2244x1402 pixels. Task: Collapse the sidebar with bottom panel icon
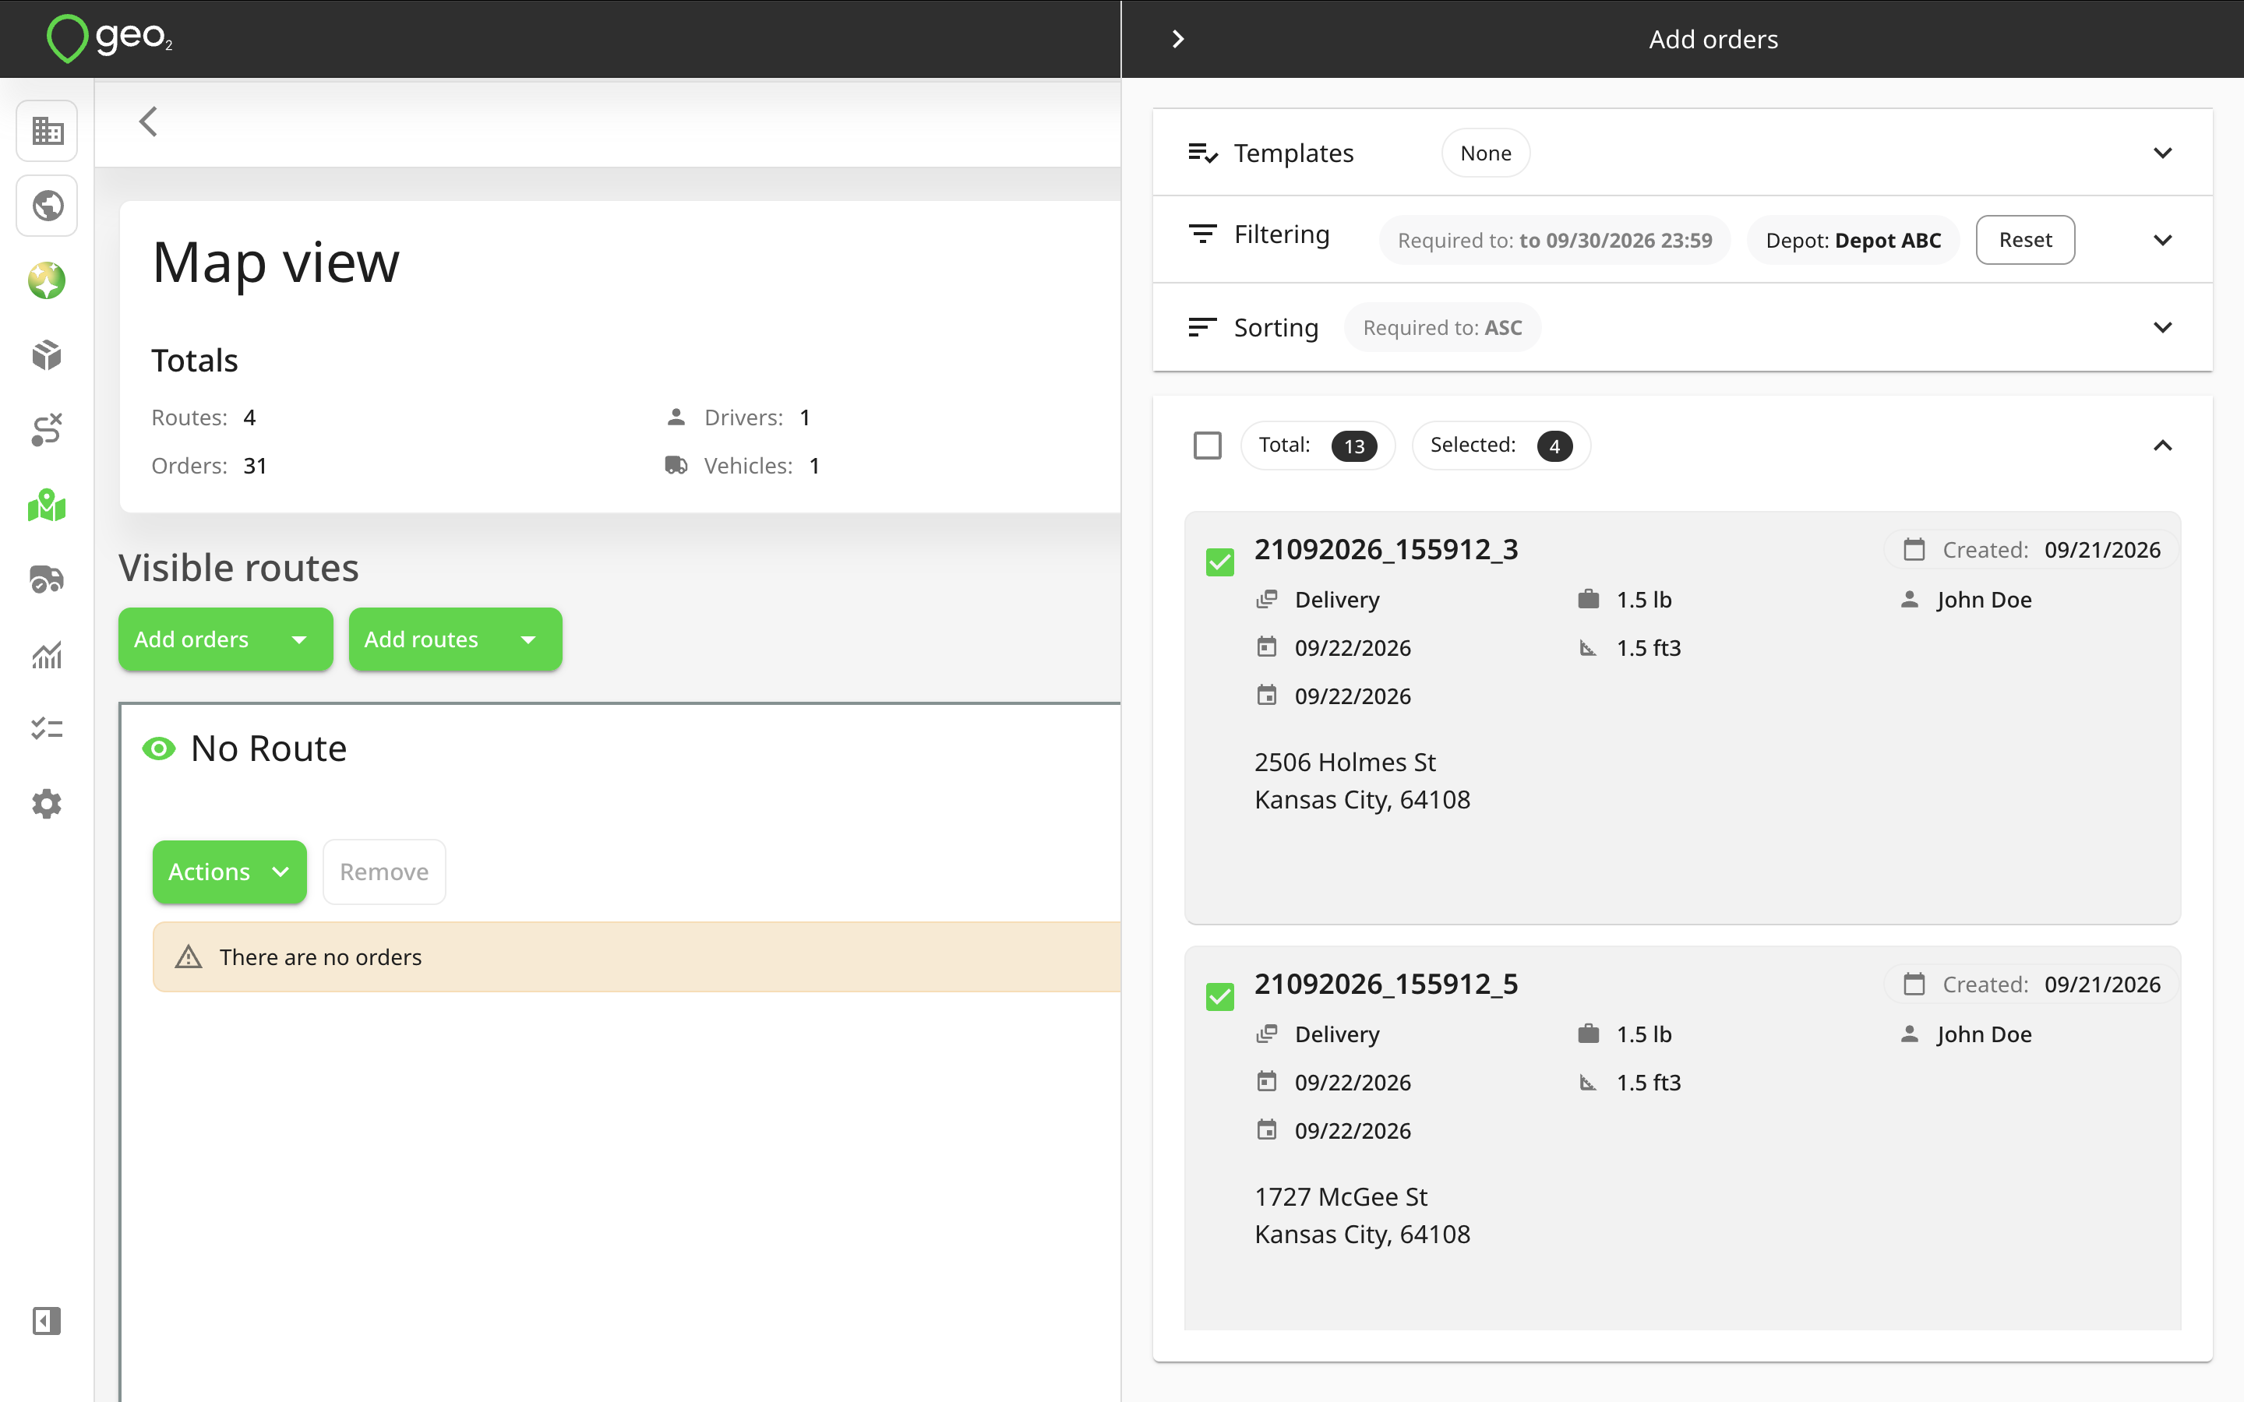point(48,1320)
